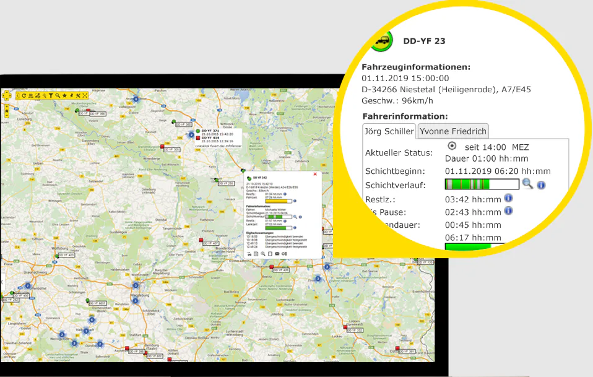Click the fullscreen expand arrows toolbar icon
Viewport: 593px width, 377px height.
[85, 96]
